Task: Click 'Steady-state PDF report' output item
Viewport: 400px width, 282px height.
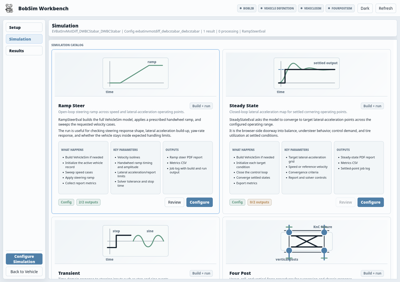Action: pyautogui.click(x=358, y=157)
